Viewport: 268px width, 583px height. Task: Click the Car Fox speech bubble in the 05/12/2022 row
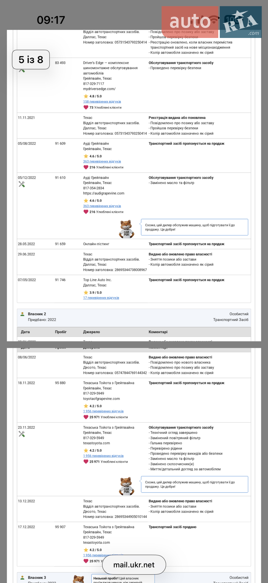click(195, 227)
